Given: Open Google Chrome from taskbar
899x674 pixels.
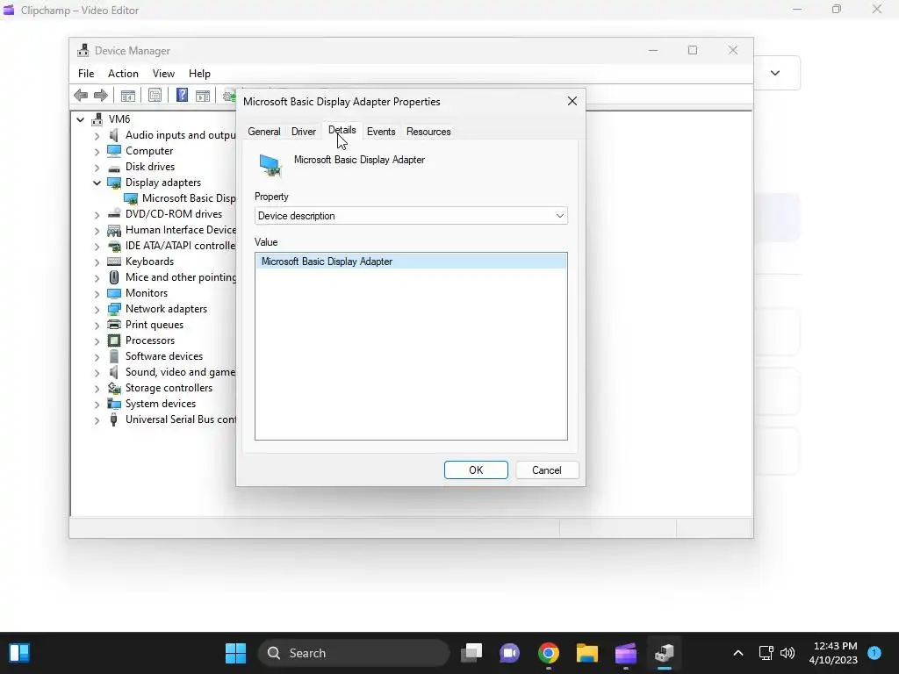Looking at the screenshot, I should tap(548, 653).
